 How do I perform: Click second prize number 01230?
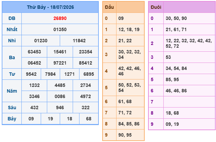41,41
